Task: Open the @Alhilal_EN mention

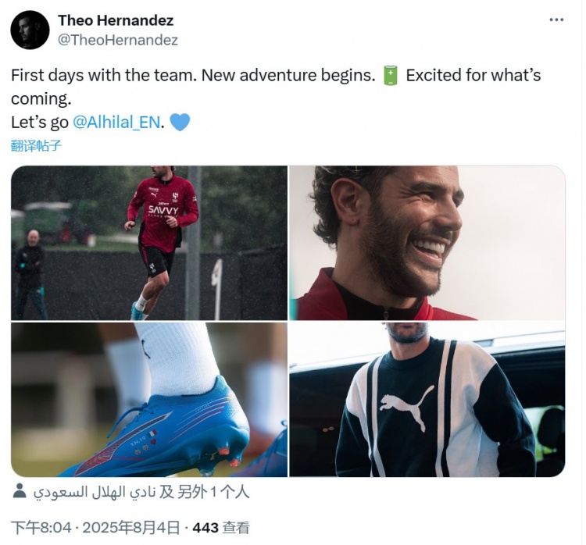Action: 118,123
